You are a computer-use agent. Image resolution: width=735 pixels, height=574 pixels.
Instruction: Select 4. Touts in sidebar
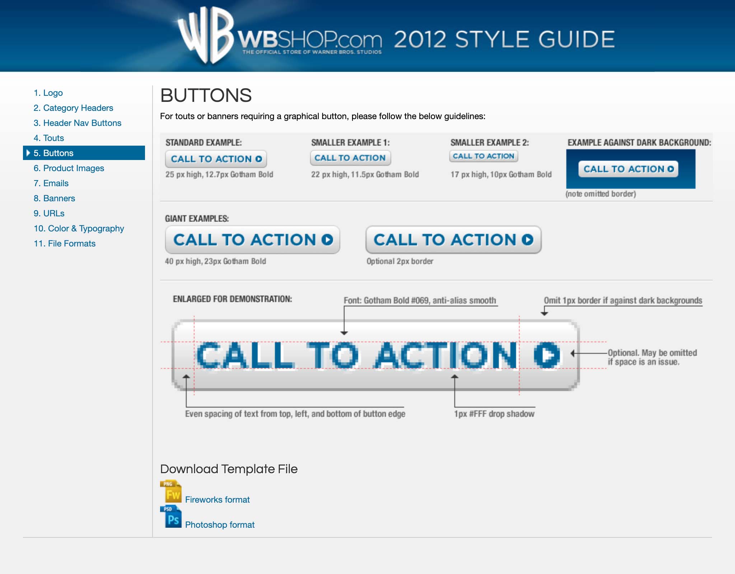pyautogui.click(x=49, y=138)
